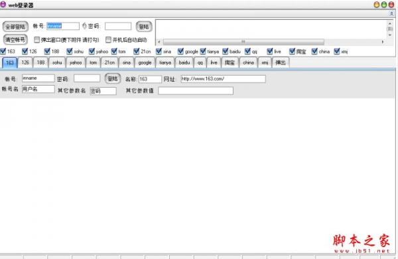Uncheck the live checkbox
Screen dimensions: 398x259
pos(270,51)
